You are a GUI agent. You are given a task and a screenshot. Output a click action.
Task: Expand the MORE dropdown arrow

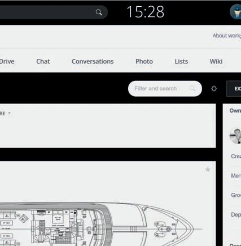10,113
